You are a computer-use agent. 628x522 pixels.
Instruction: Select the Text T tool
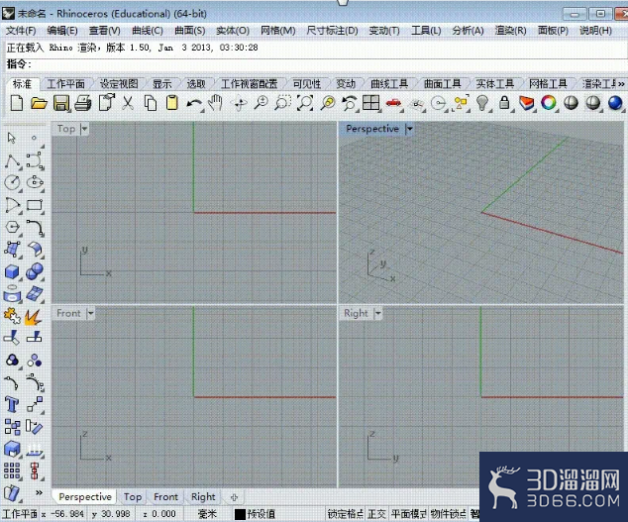point(12,404)
